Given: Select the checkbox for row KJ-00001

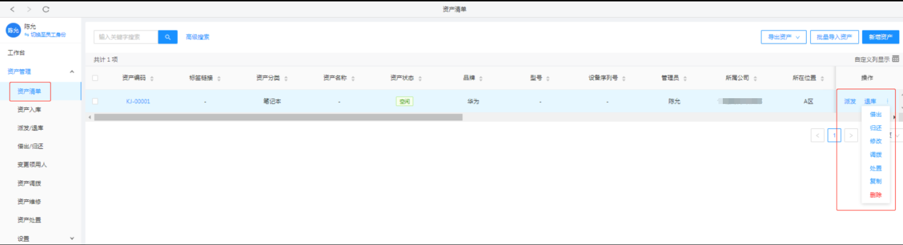Looking at the screenshot, I should (x=95, y=102).
